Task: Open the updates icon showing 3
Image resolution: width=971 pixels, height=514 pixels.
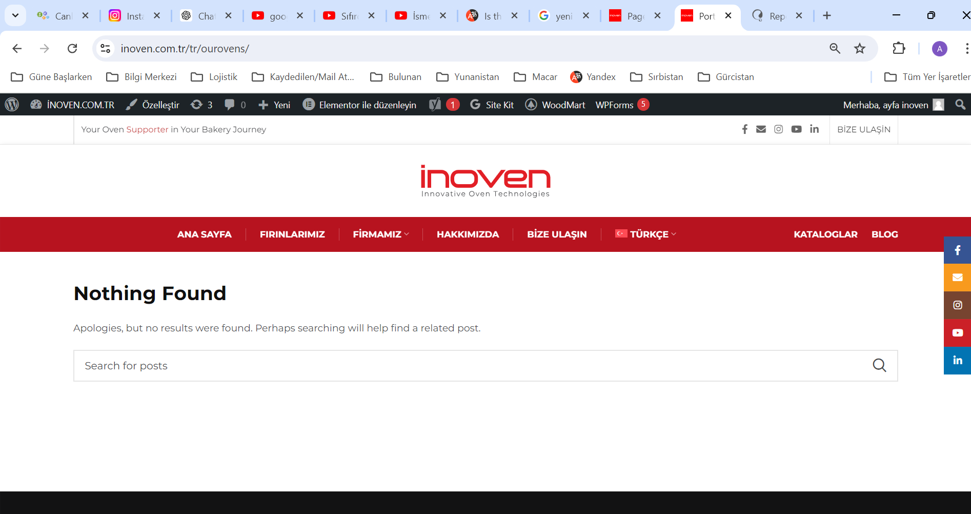Action: (x=201, y=105)
